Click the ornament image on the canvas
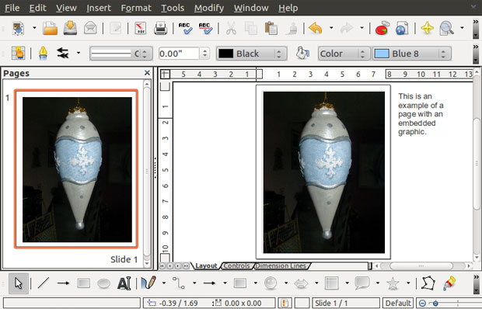The width and height of the screenshot is (482, 309). [x=324, y=172]
